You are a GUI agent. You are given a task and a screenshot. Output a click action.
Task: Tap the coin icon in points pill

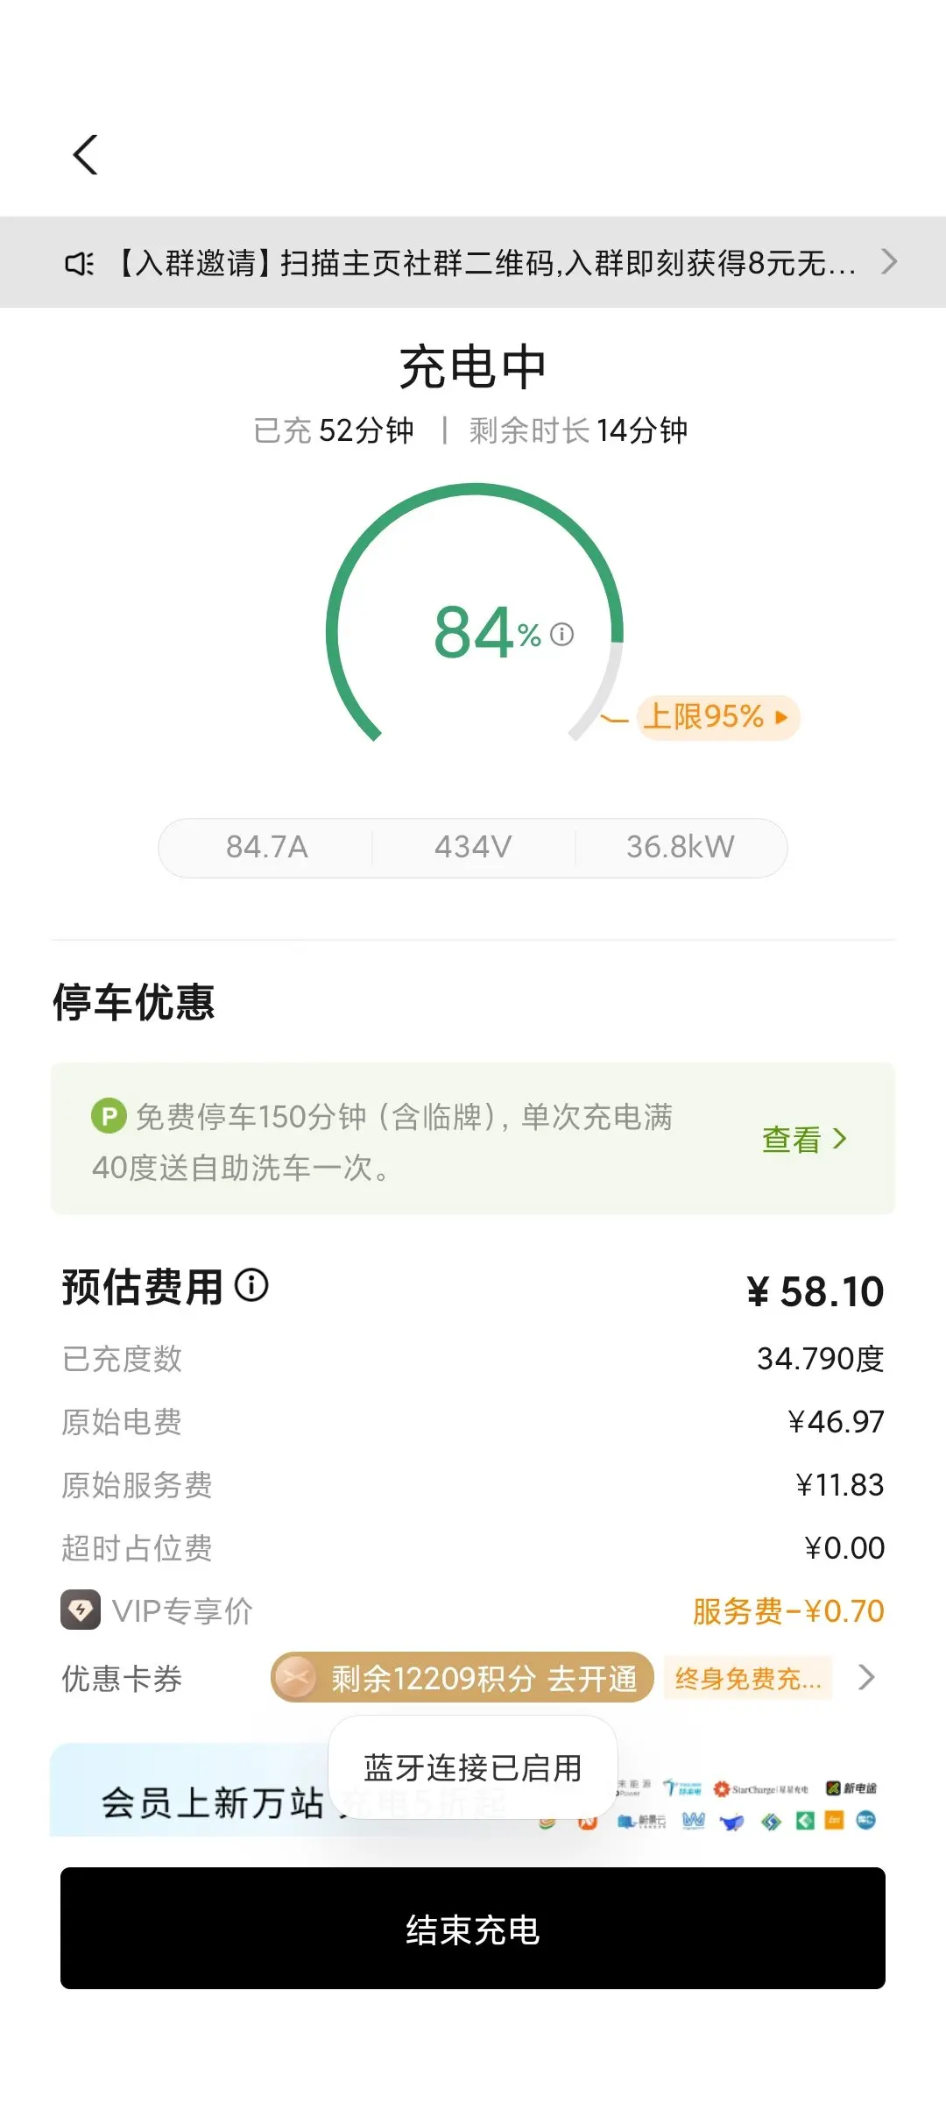point(296,1678)
